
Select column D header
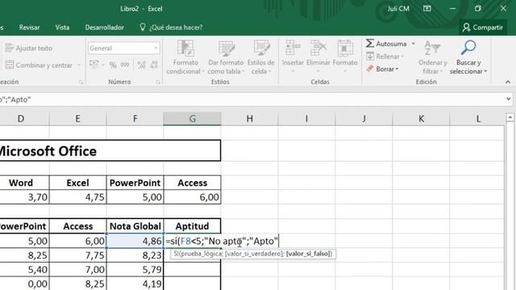click(21, 118)
